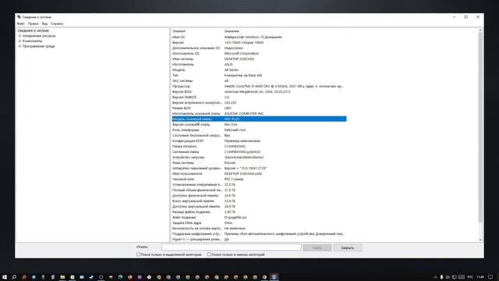Select the Сведения о системе root node

[x=33, y=30]
